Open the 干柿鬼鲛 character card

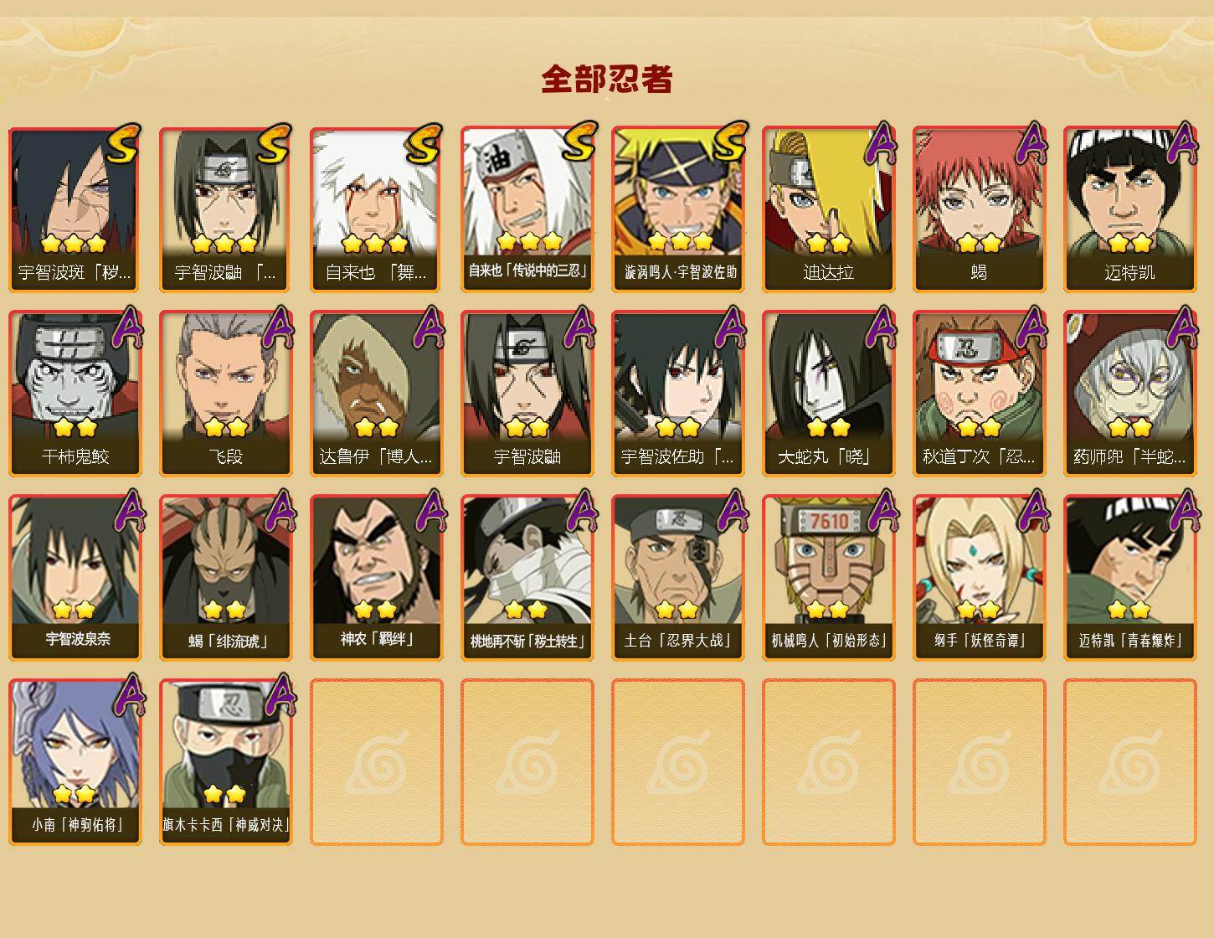click(75, 394)
